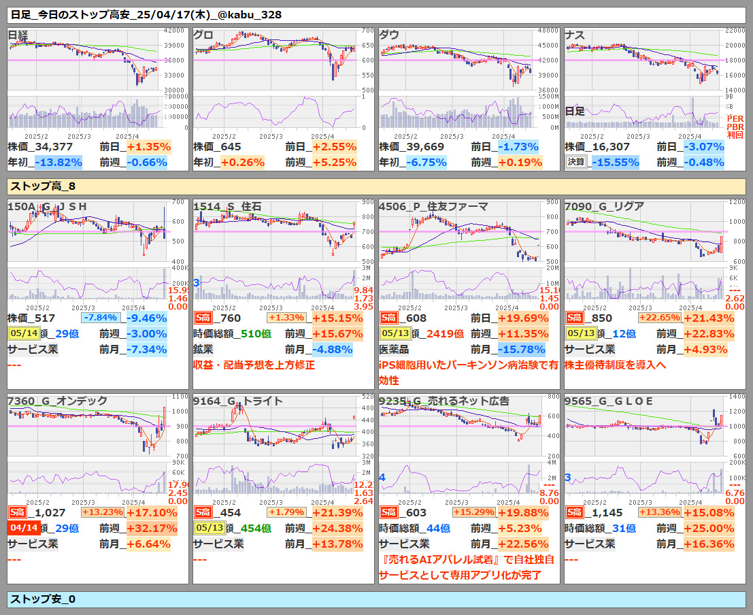This screenshot has width=753, height=615.
Task: Click the オンデック price 1,027
Action: pyautogui.click(x=50, y=513)
